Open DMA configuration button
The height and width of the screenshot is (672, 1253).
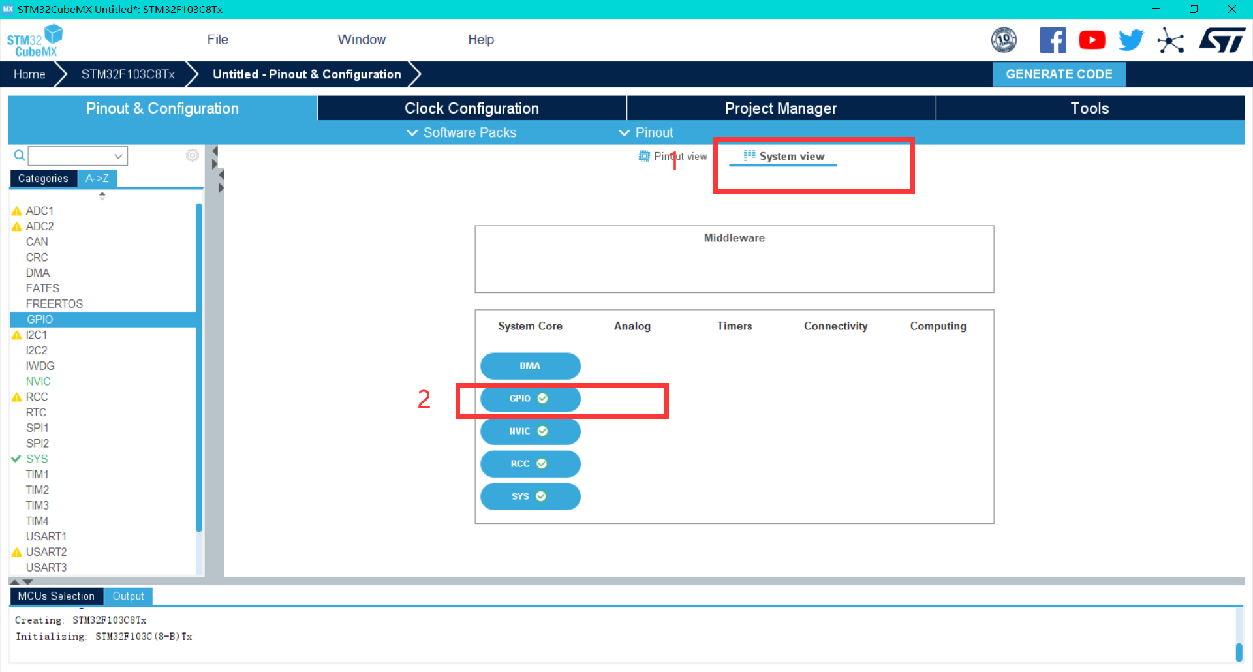coord(530,366)
